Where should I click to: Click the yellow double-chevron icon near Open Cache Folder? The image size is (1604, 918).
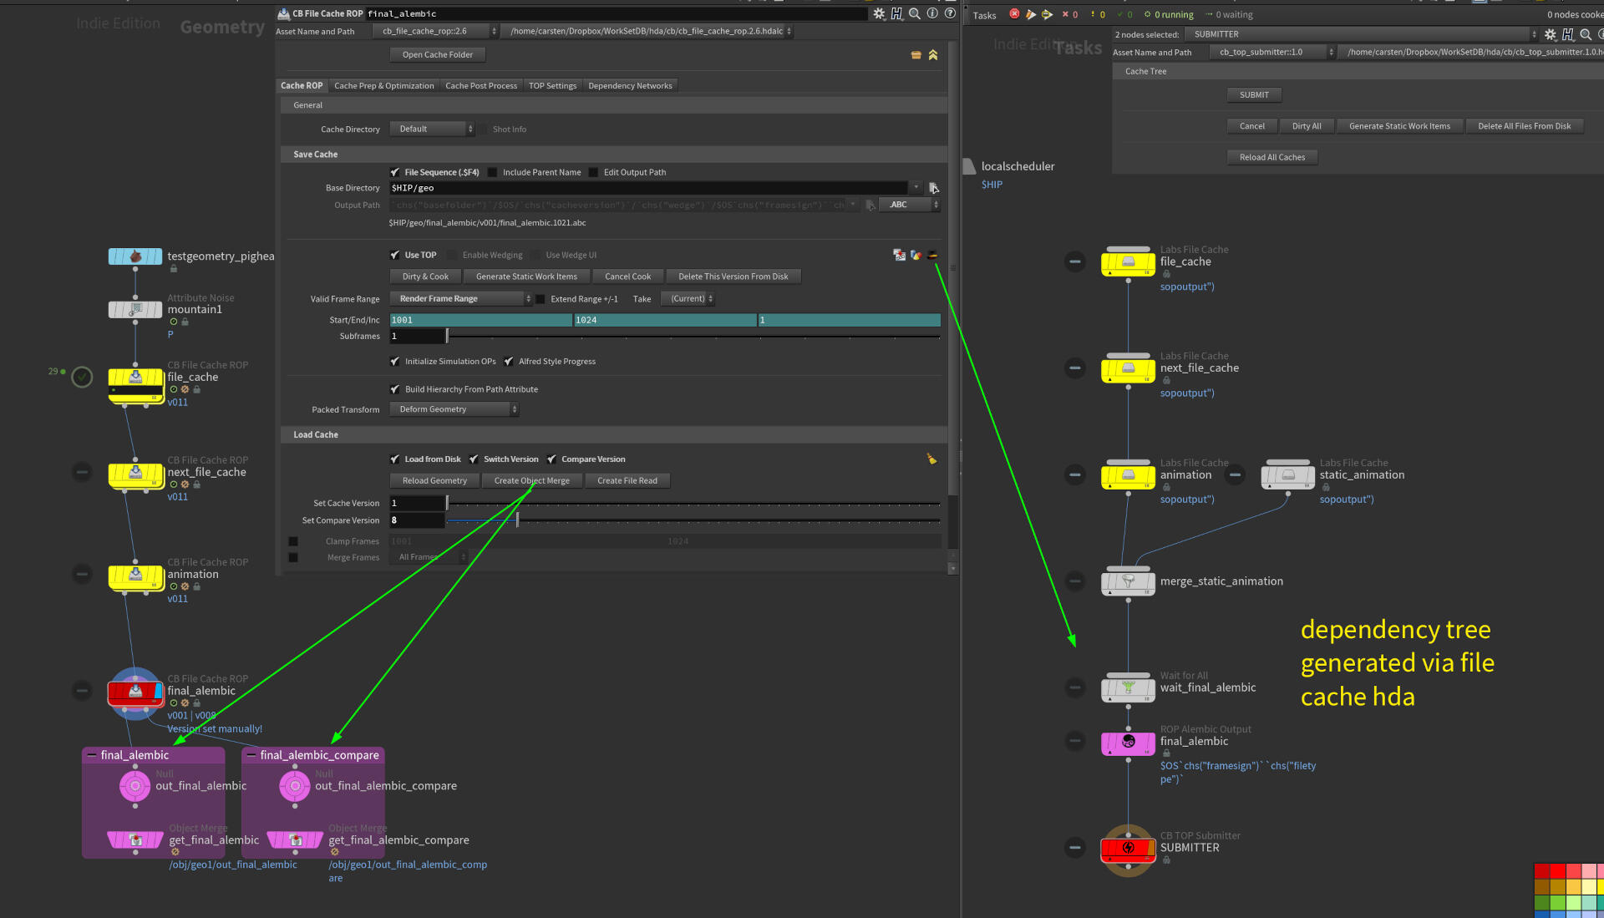click(933, 55)
